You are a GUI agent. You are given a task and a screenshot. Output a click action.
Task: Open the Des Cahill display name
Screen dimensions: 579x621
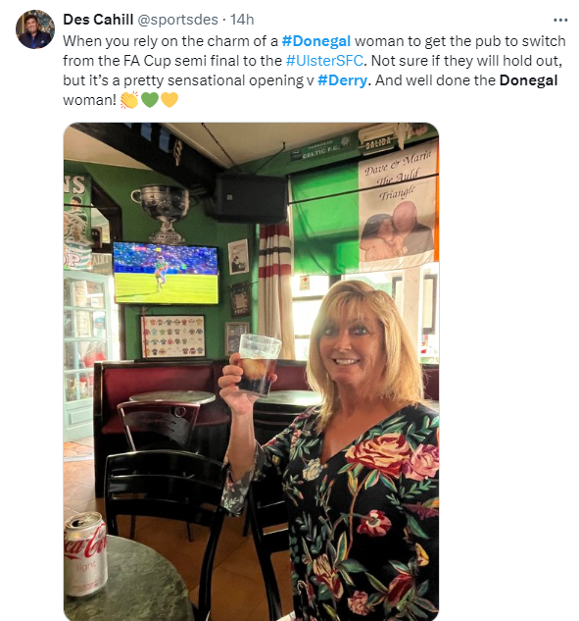click(98, 20)
